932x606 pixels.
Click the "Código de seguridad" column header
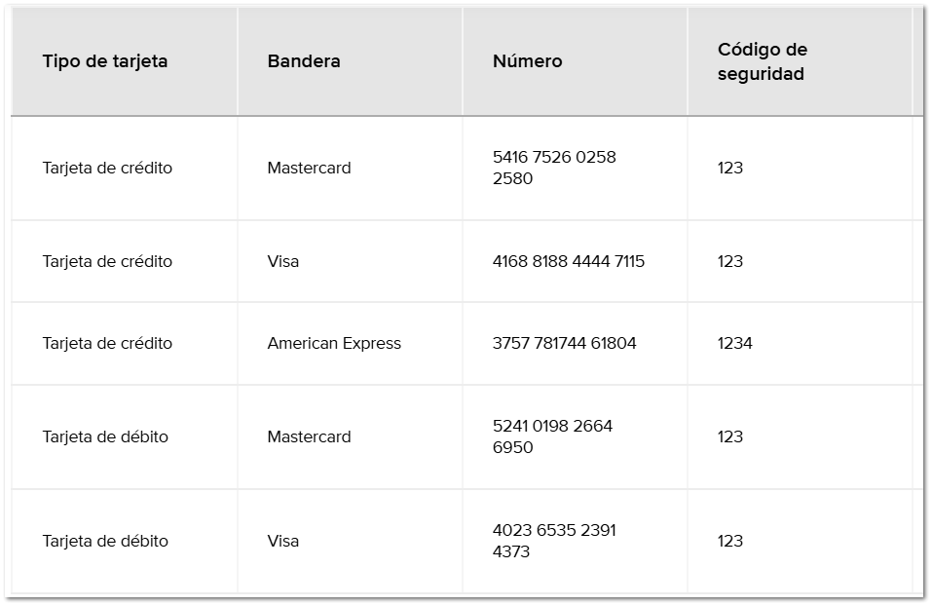pyautogui.click(x=762, y=61)
